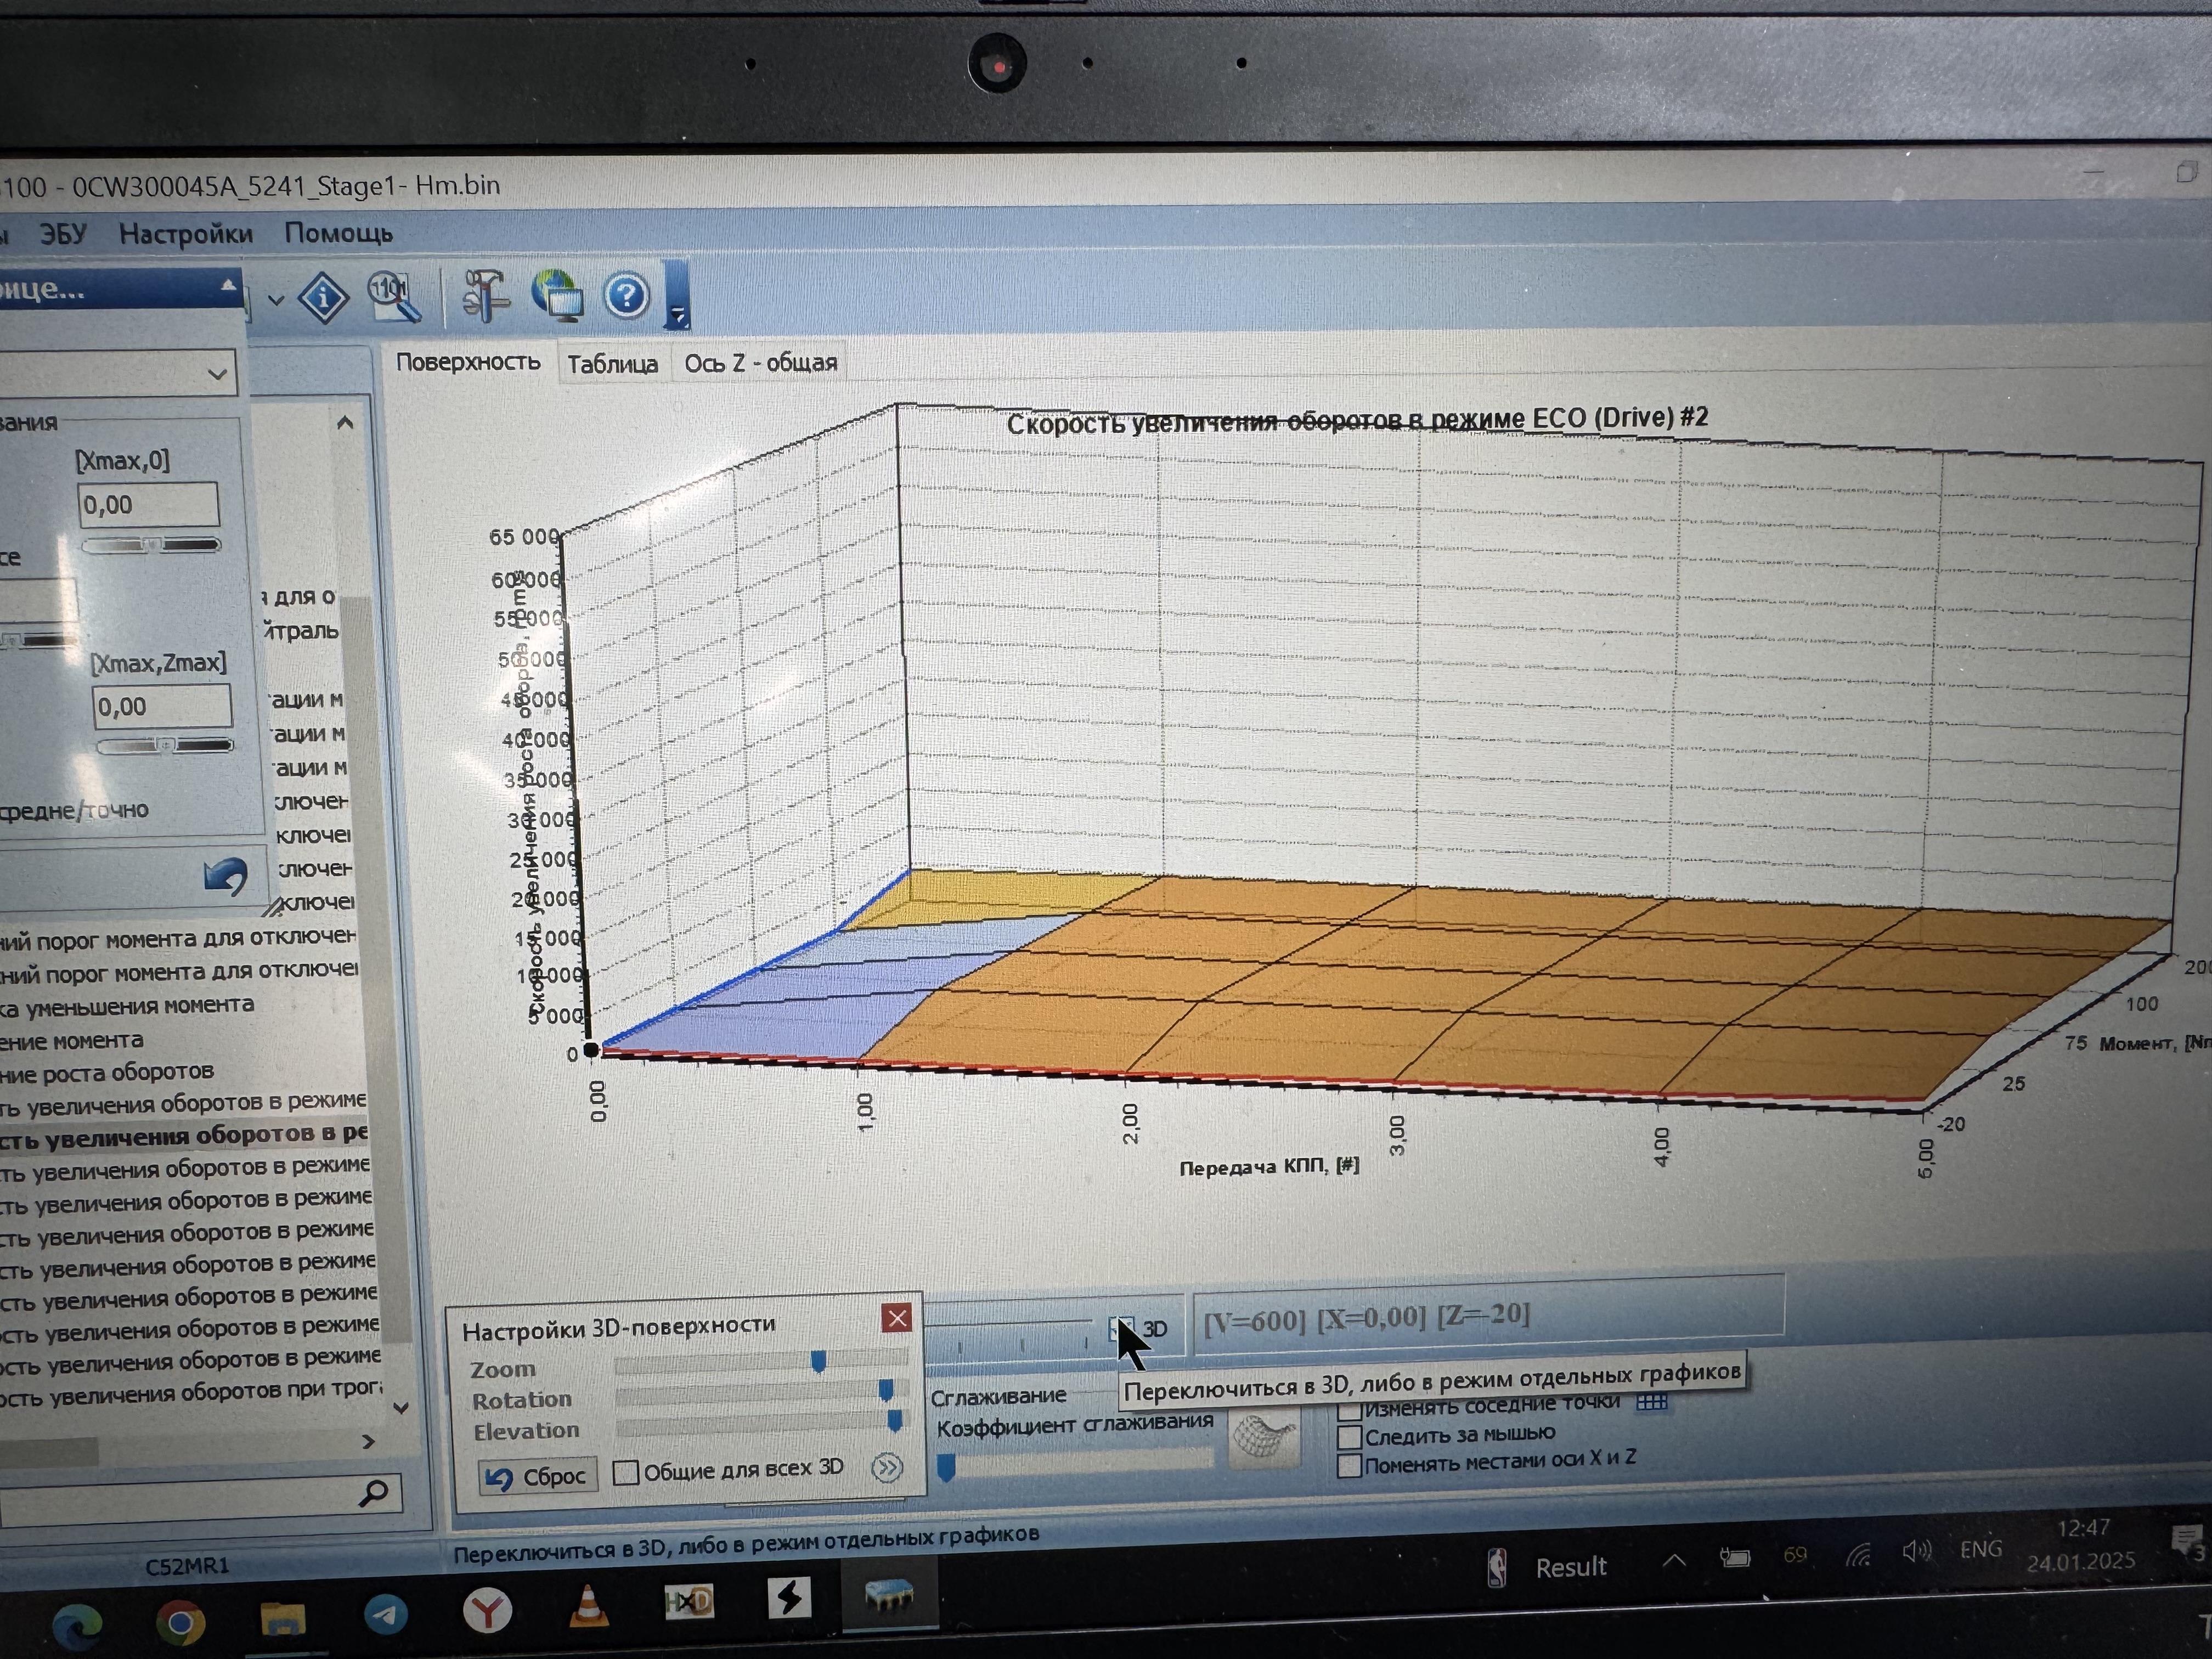Collapse the blue left panel header arrow

[228, 286]
